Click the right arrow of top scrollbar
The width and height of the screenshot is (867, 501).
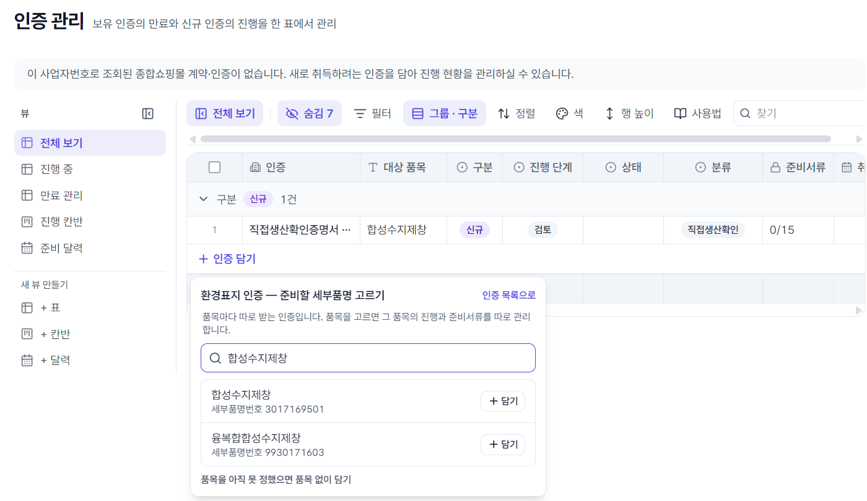click(859, 139)
